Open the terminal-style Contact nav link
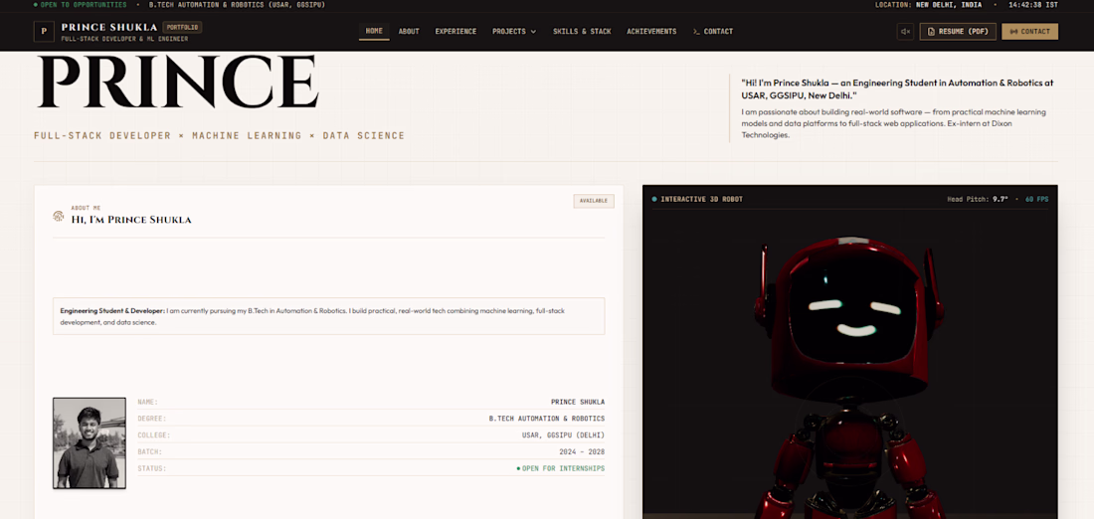Viewport: 1094px width, 519px height. (712, 32)
